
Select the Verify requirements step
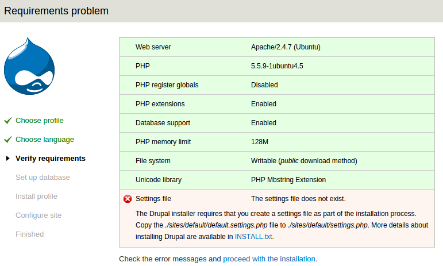point(51,159)
